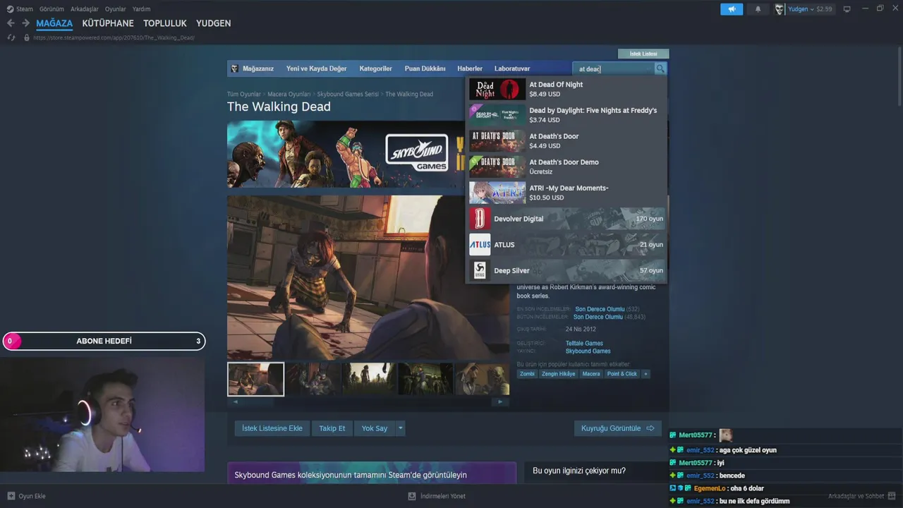Switch to Big Picture mode monitor icon
903x508 pixels.
pos(847,9)
